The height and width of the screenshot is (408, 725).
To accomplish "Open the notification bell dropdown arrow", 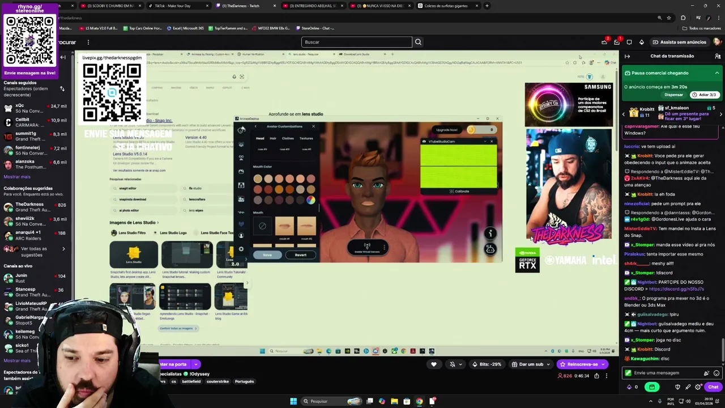I will tap(460, 364).
